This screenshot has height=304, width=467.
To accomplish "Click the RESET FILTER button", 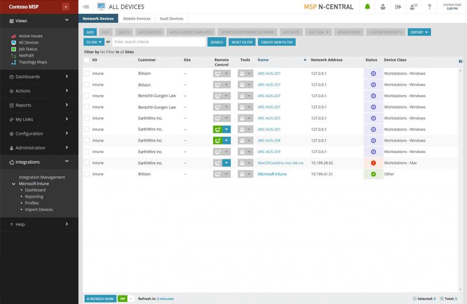I will [x=242, y=42].
